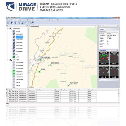The height and width of the screenshot is (126, 126).
Task: Open the Карта menu
Action: point(16,20)
